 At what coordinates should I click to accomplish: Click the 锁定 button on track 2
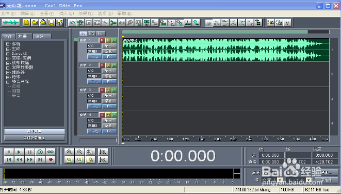pyautogui.click(x=94, y=82)
